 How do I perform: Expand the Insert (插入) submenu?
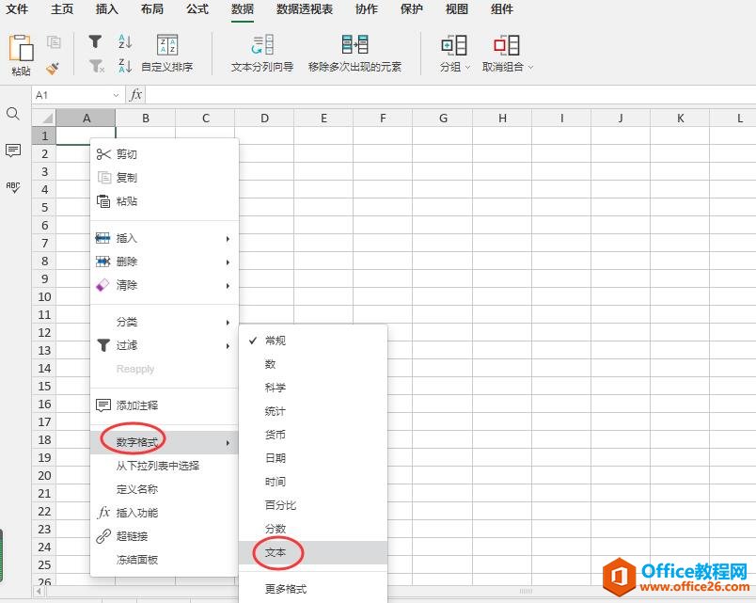(x=165, y=238)
